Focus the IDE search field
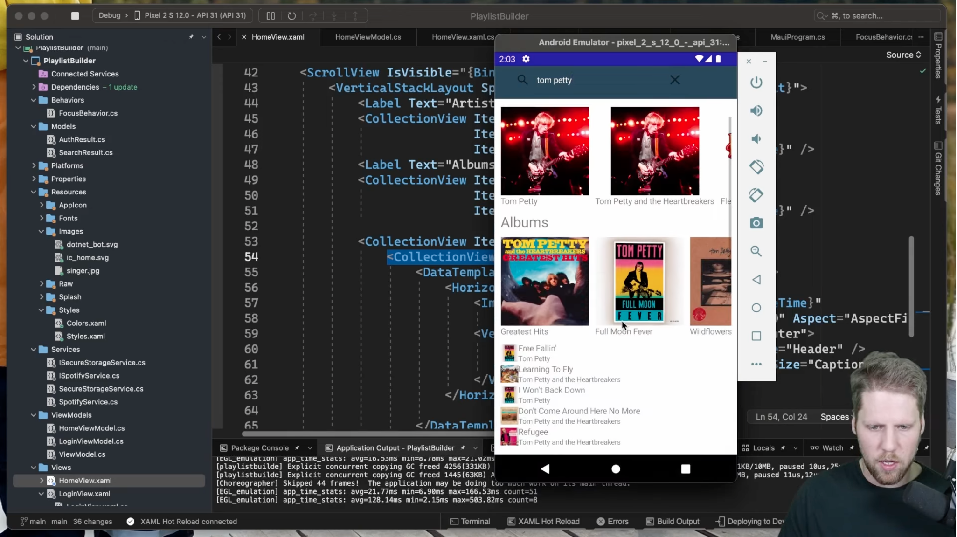Screen dimensions: 957x537 coord(877,16)
